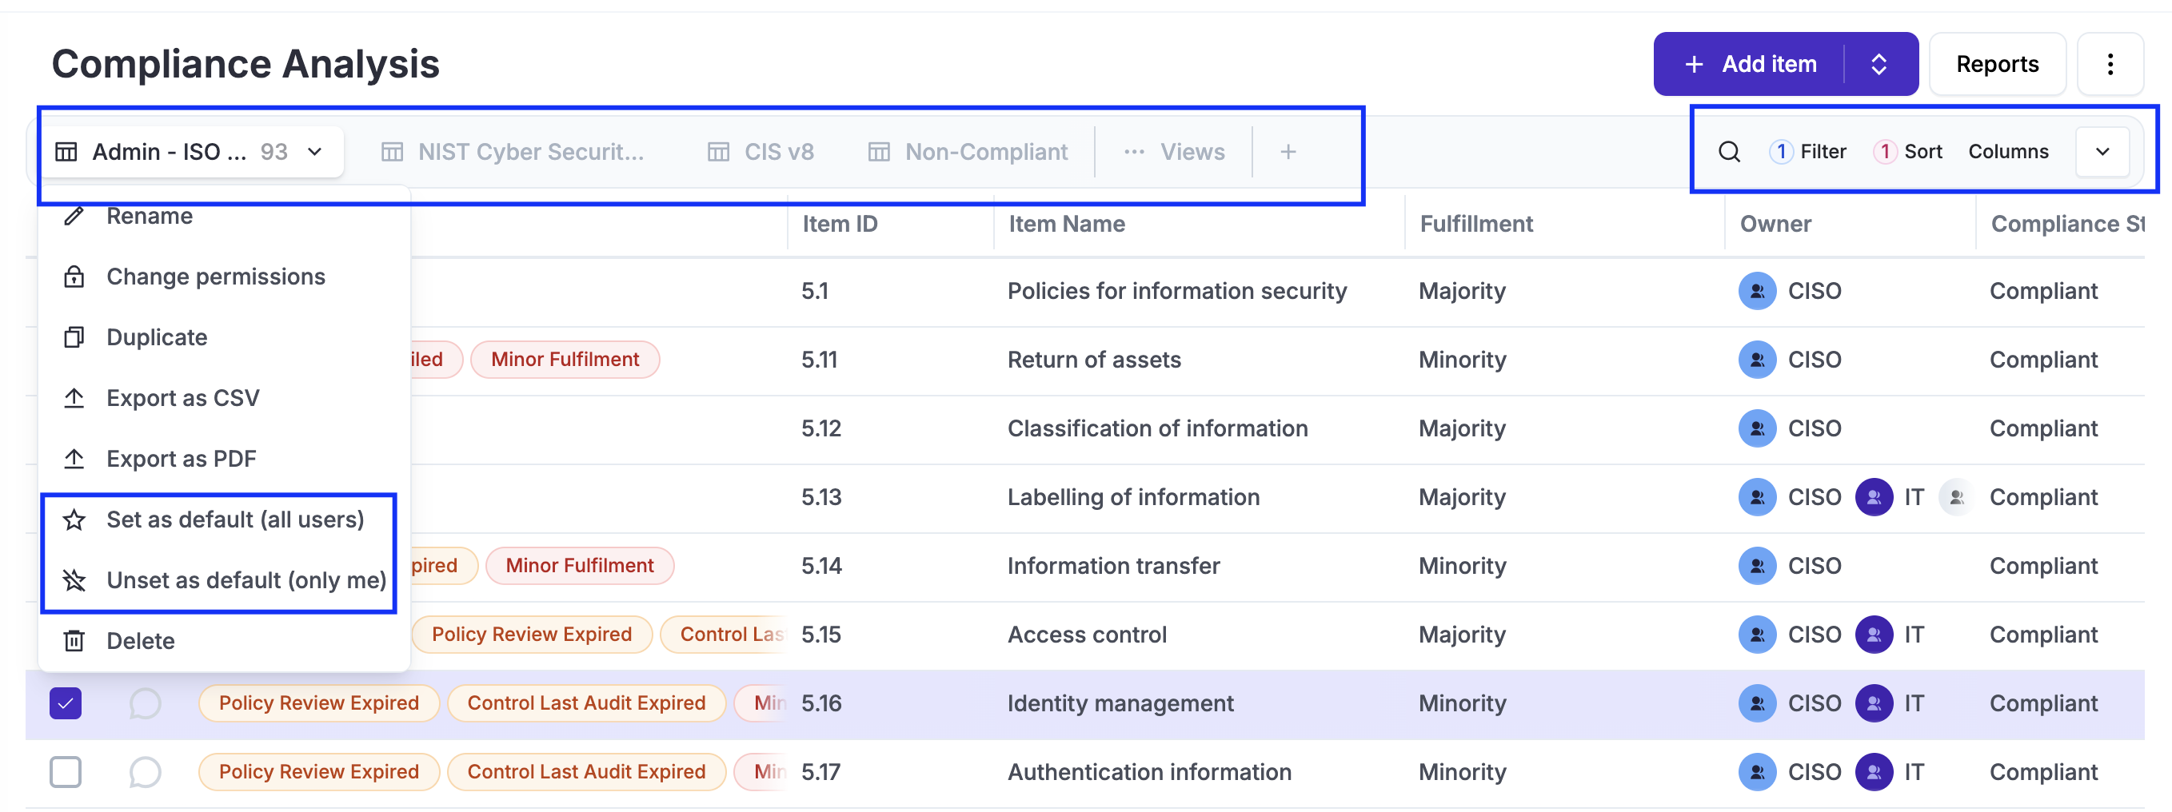Open comment bubble for Authentication information row
This screenshot has width=2172, height=812.
click(145, 771)
